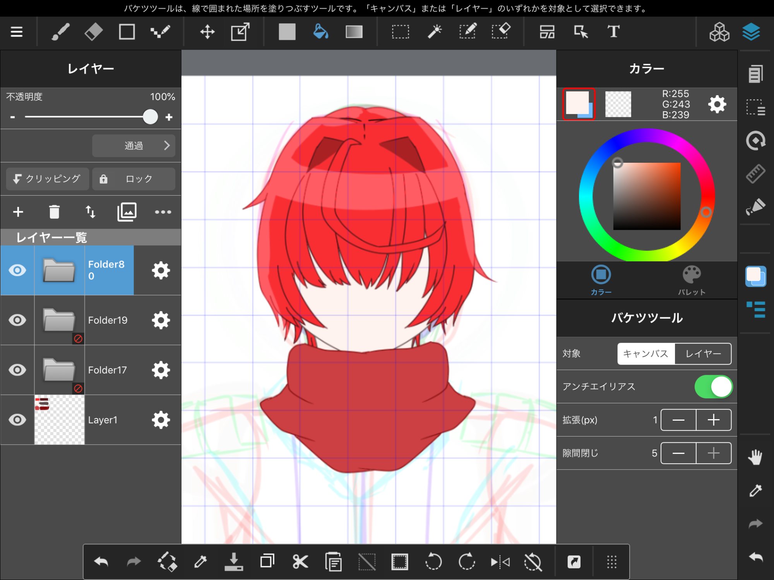Select the Gradient tool
The height and width of the screenshot is (580, 774).
point(354,32)
